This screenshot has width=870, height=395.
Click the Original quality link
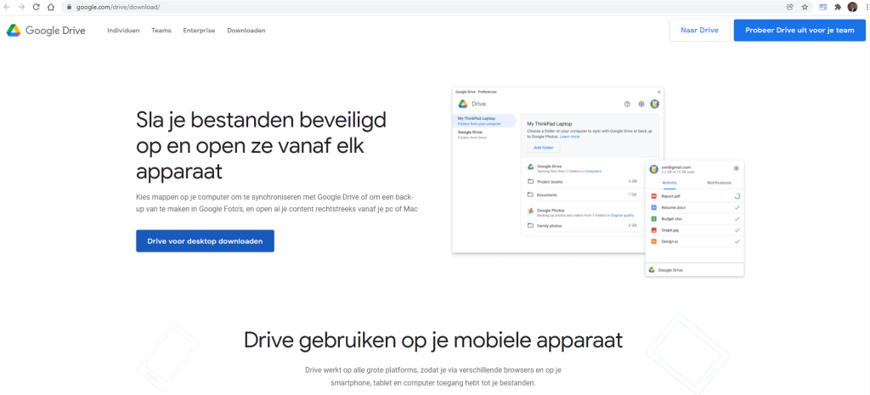(622, 215)
